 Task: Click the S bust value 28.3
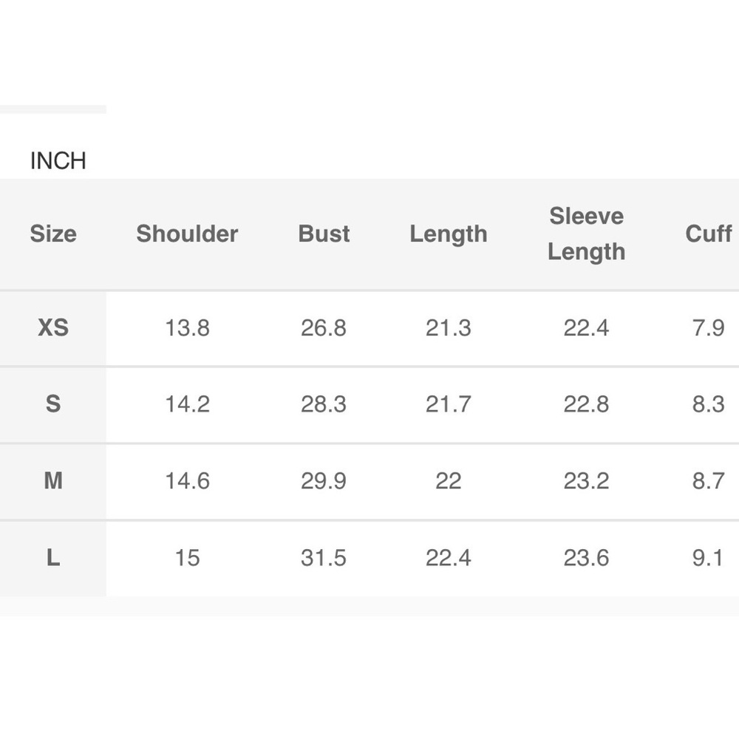(324, 404)
